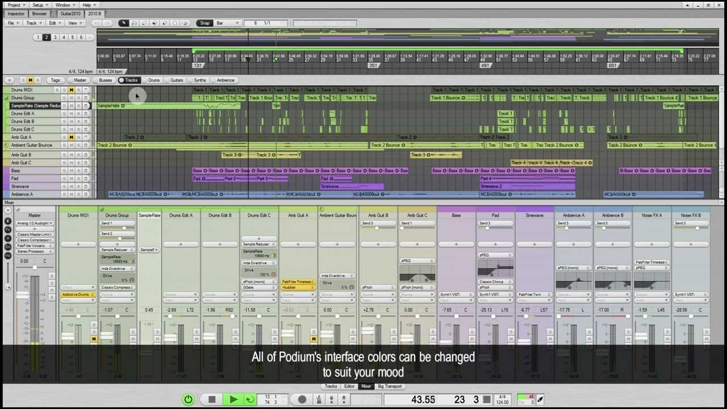
Task: Open the File dropdown in editor toolbar
Action: 12,23
